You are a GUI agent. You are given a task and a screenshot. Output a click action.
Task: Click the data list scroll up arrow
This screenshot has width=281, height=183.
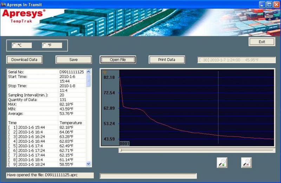[x=89, y=72]
